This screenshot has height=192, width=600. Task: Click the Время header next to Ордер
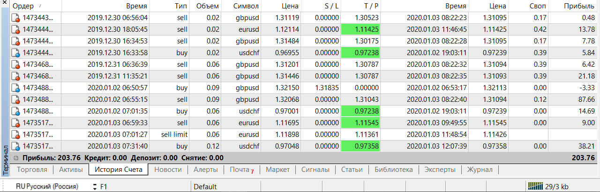coord(106,6)
